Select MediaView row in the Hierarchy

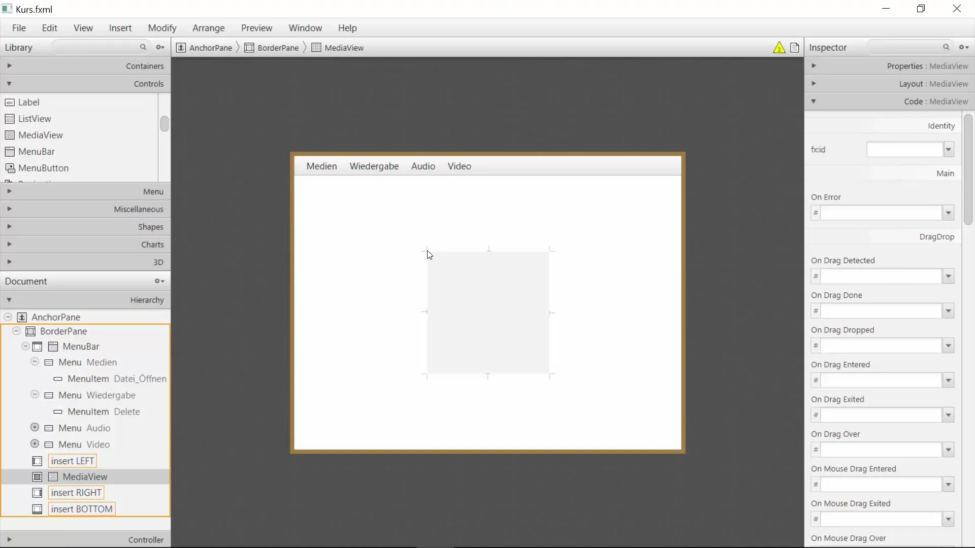[85, 477]
